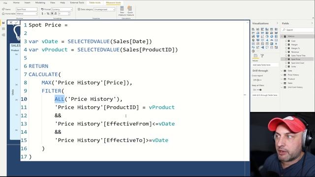Viewport: 315px width, 177px height.
Task: Select the Funnel visual
Action: coord(258,36)
